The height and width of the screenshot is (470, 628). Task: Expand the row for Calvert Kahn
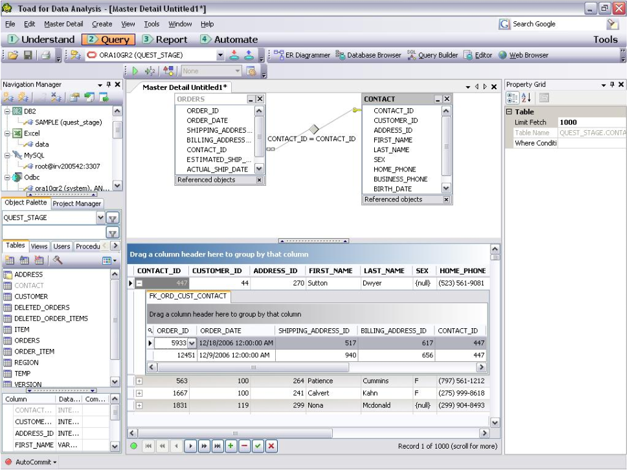(x=139, y=394)
